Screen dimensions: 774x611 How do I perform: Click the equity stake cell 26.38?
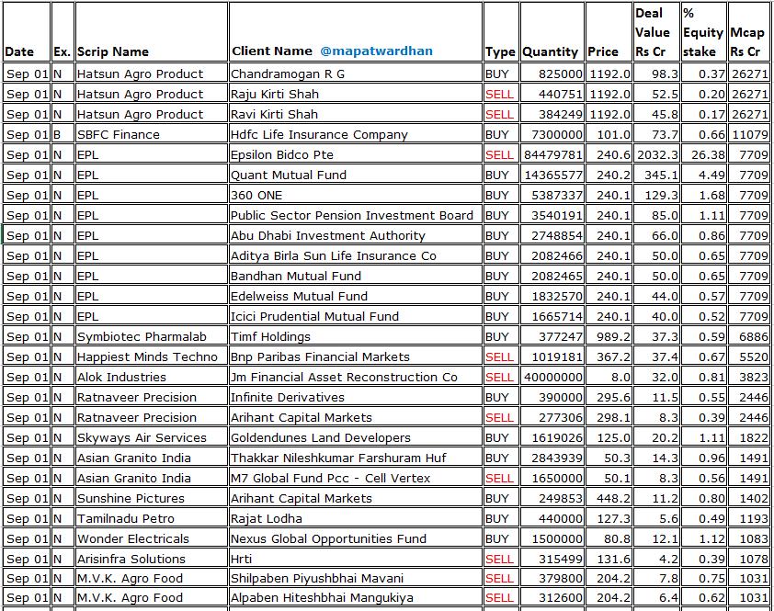click(703, 154)
